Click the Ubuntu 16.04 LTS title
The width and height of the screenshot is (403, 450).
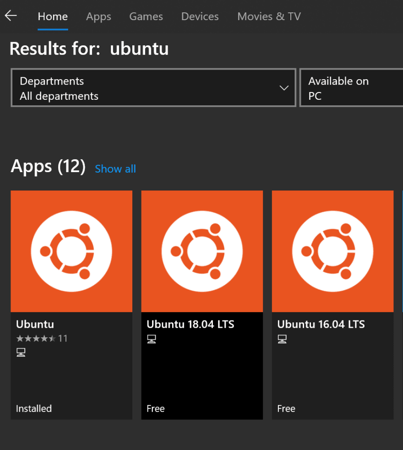click(321, 324)
